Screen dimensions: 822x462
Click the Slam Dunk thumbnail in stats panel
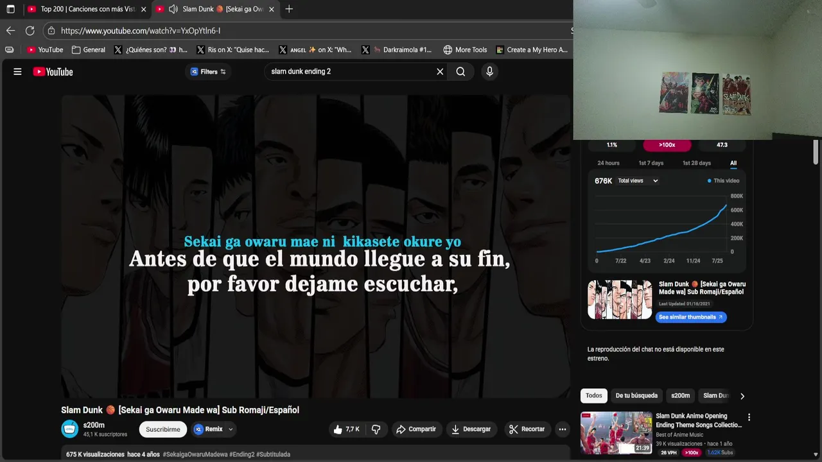tap(620, 299)
